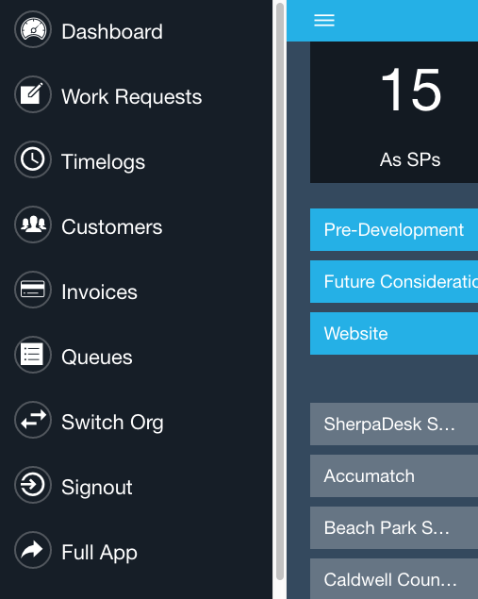Image resolution: width=478 pixels, height=599 pixels.
Task: Toggle the hamburger menu button
Action: coord(324,20)
